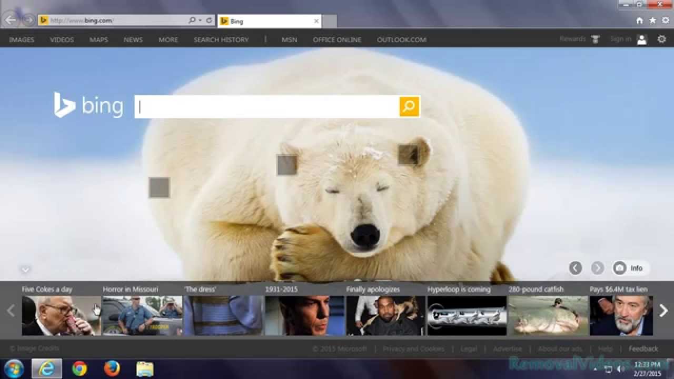
Task: Launch Google Chrome from the taskbar
Action: coord(80,368)
